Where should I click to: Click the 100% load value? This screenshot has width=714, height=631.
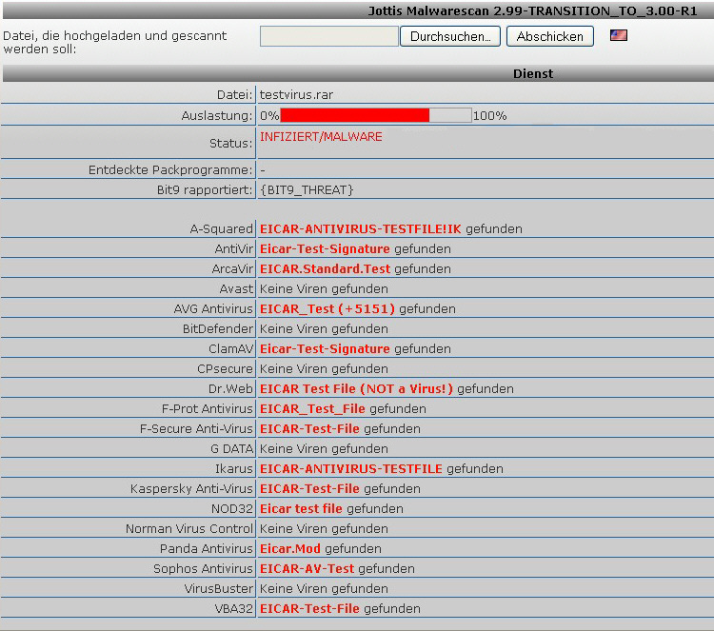(x=489, y=116)
